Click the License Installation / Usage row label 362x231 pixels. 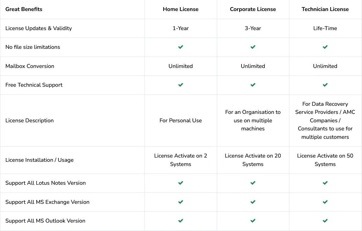click(40, 160)
